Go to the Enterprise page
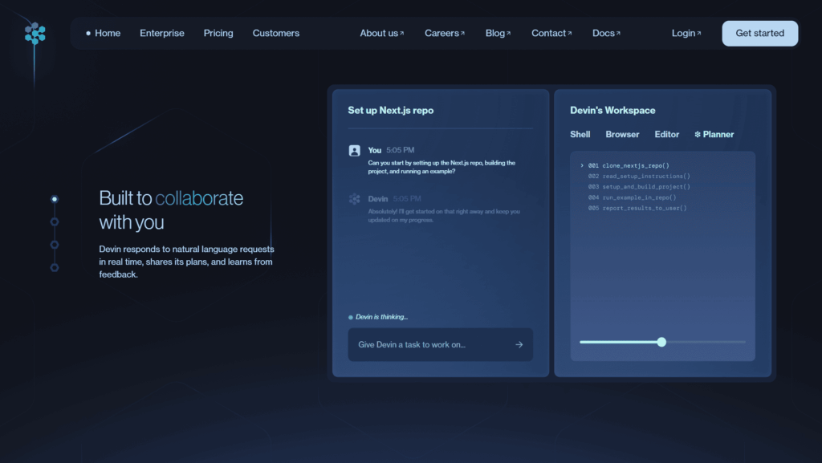The image size is (822, 463). (161, 34)
